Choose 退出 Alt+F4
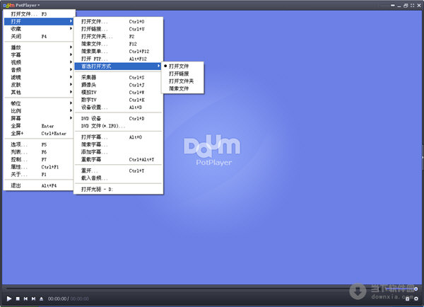 39,185
